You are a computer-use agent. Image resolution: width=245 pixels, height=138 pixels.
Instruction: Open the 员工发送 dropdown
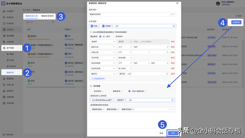coord(125,68)
